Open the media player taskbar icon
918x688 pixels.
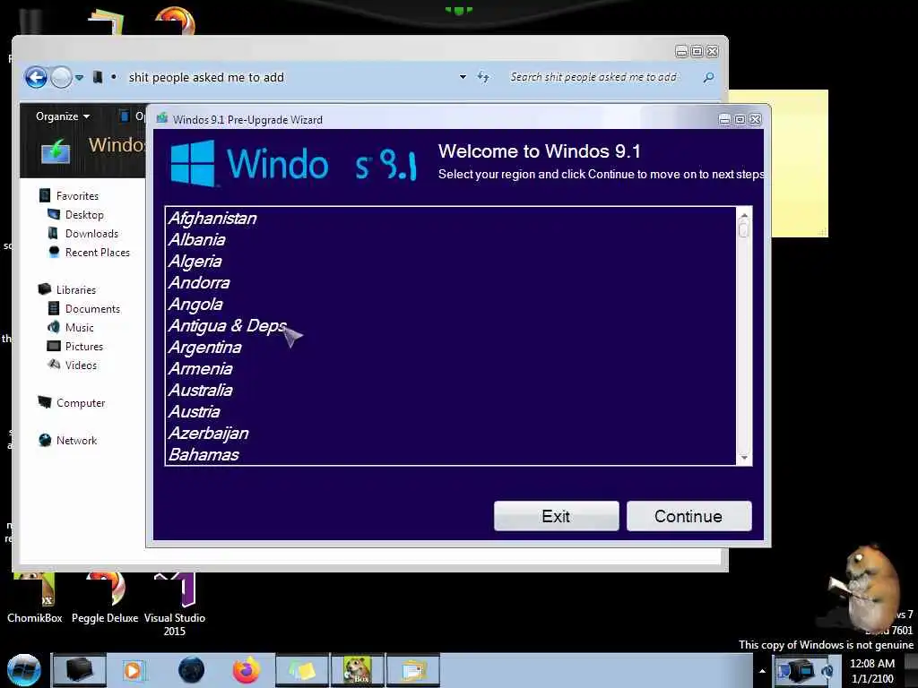[x=133, y=670]
